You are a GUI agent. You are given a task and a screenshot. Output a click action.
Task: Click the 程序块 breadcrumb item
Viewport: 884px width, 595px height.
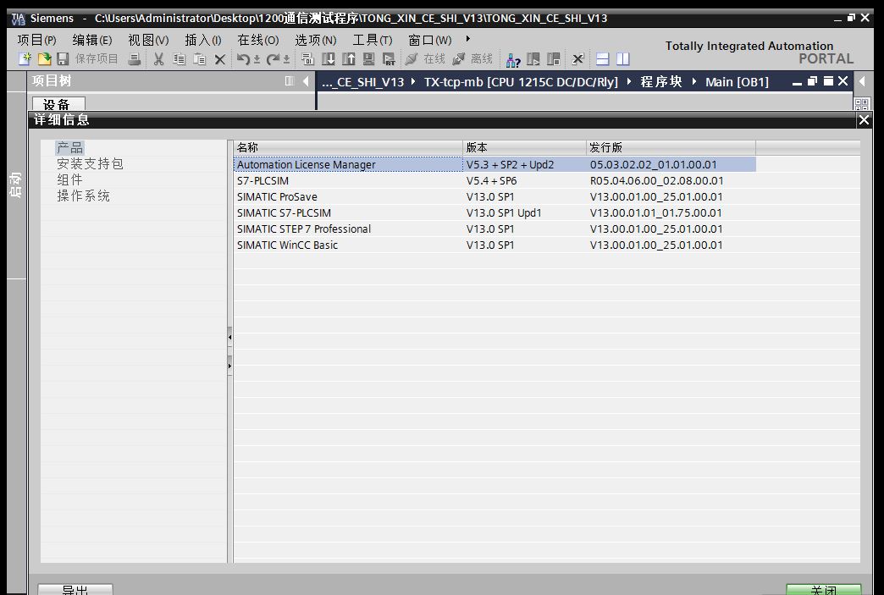click(x=661, y=82)
